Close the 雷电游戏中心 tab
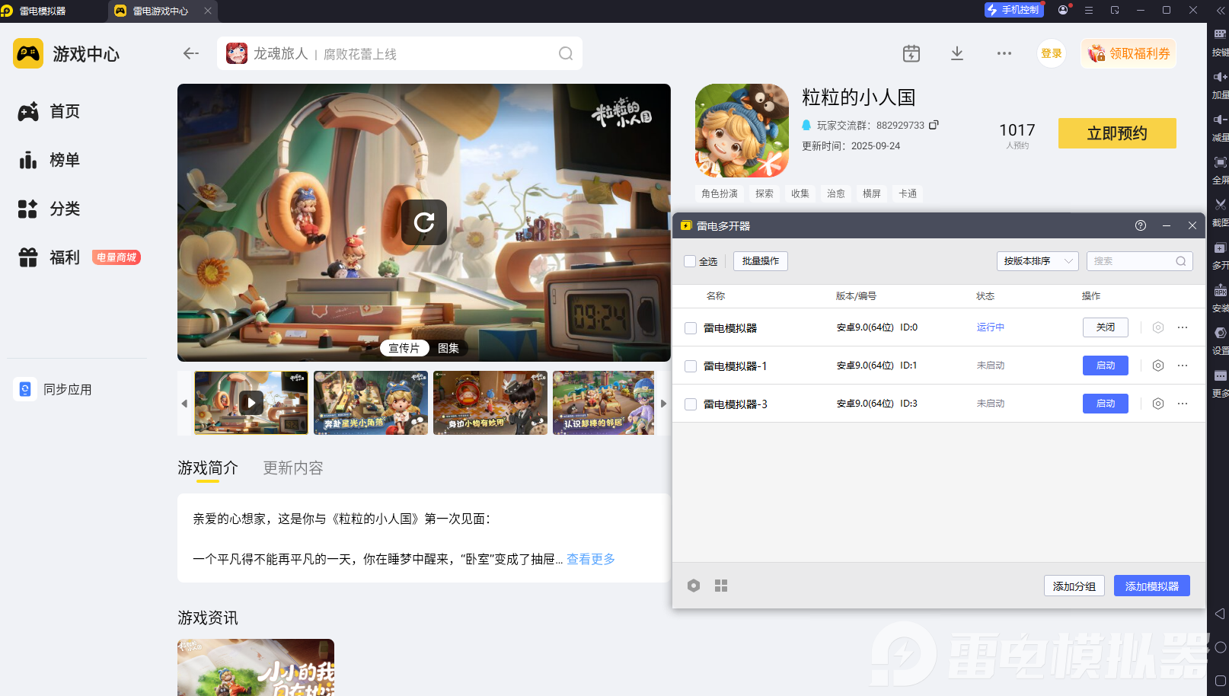1229x696 pixels. (x=208, y=11)
